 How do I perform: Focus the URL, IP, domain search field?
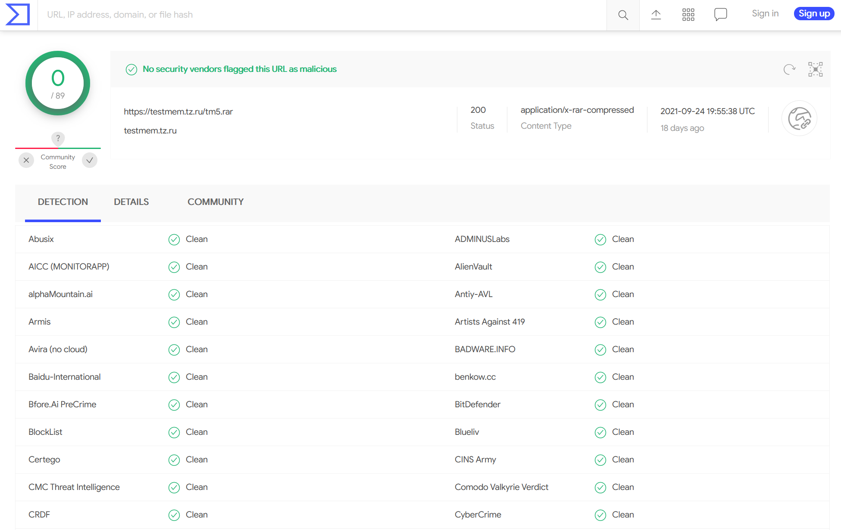[322, 15]
